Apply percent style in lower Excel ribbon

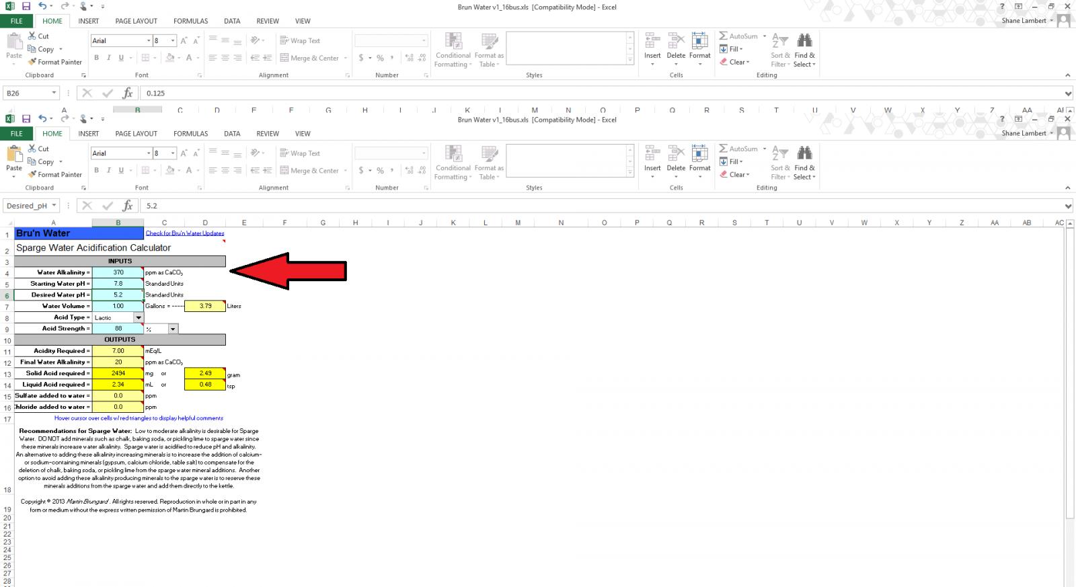(380, 171)
